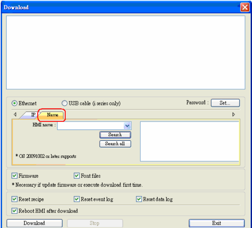Uncheck Reset data log
This screenshot has height=228, width=252.
pos(139,199)
